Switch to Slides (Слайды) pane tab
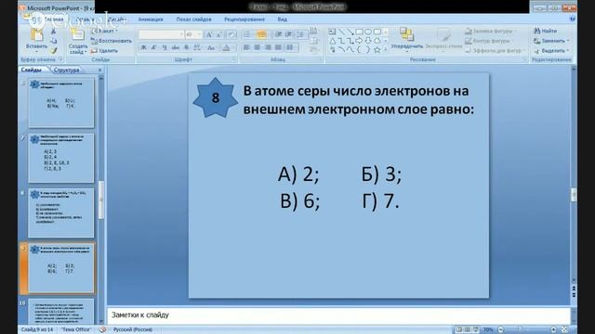Viewport: 595px width, 334px height. [32, 71]
